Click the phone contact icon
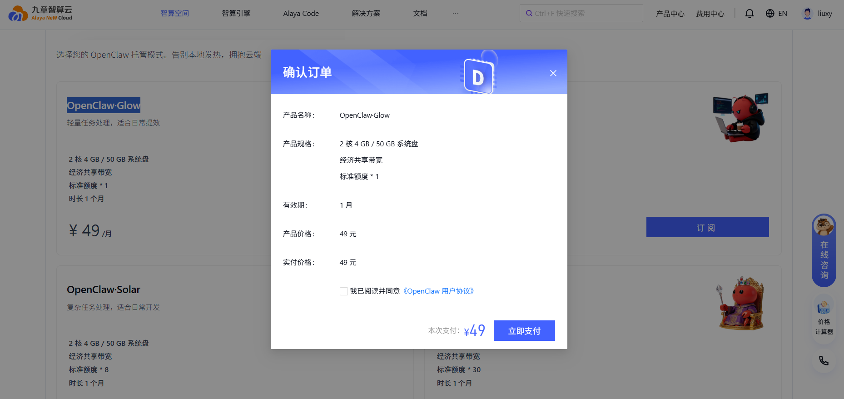 (824, 361)
